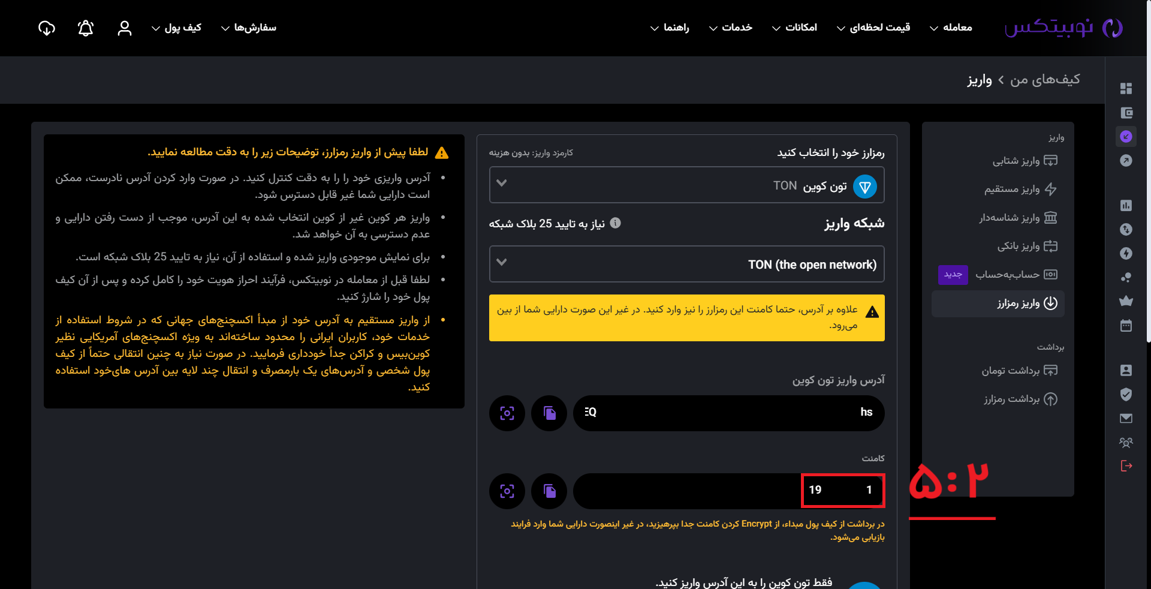Open the profile card sidebar icon
Viewport: 1151px width, 589px height.
(1126, 370)
